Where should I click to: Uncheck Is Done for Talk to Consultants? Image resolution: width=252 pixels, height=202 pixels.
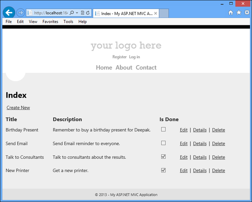tap(163, 157)
